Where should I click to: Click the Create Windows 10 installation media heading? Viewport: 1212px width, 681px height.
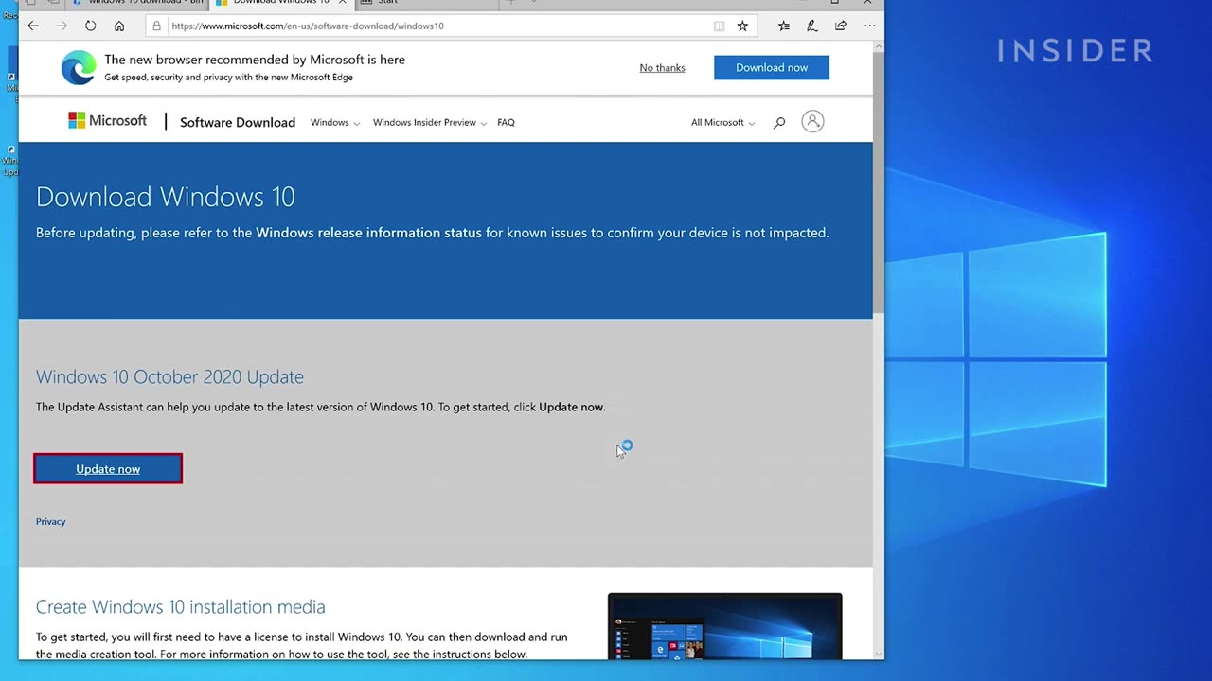pos(181,606)
